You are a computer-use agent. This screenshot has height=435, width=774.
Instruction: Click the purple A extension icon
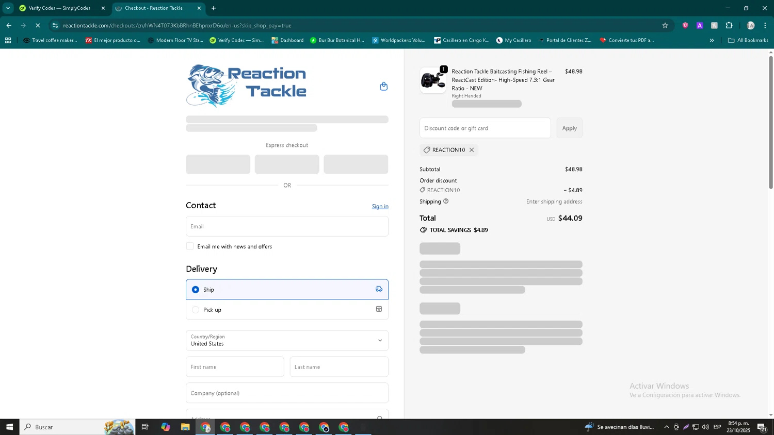coord(700,25)
